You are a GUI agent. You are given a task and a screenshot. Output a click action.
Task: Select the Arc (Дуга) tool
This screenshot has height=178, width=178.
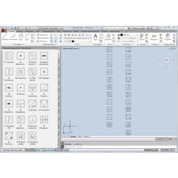click(27, 37)
